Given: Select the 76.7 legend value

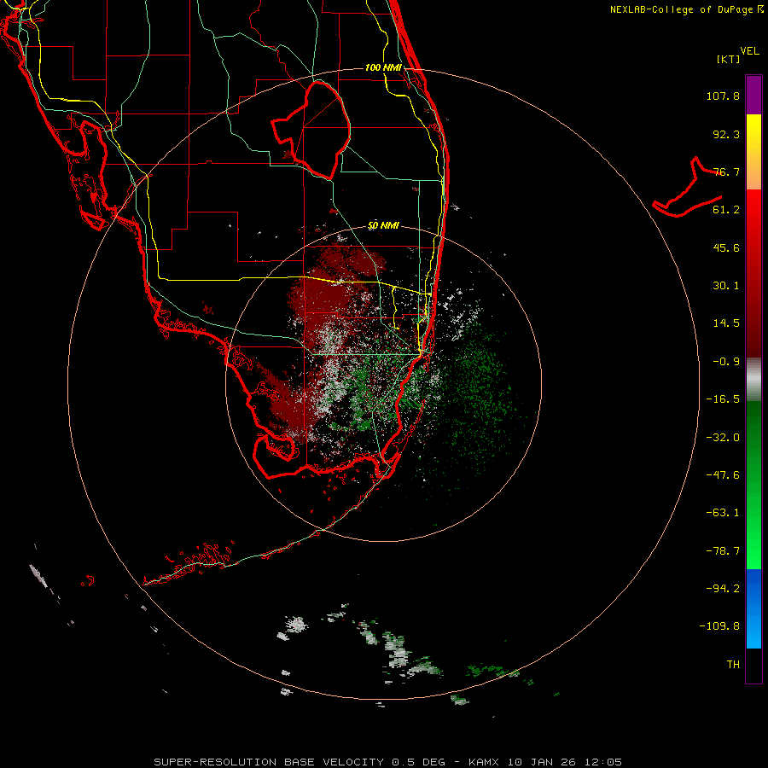Looking at the screenshot, I should (x=726, y=172).
